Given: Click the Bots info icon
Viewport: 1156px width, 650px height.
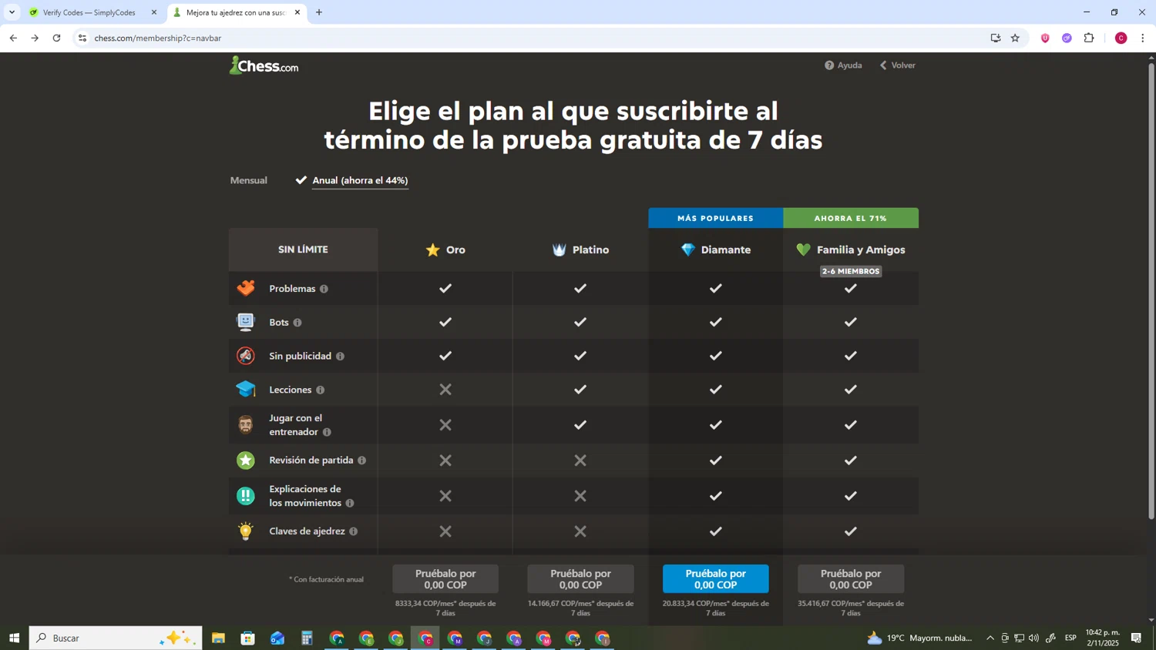Looking at the screenshot, I should coord(297,323).
